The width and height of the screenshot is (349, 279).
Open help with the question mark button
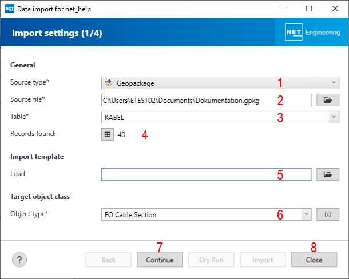click(x=19, y=260)
